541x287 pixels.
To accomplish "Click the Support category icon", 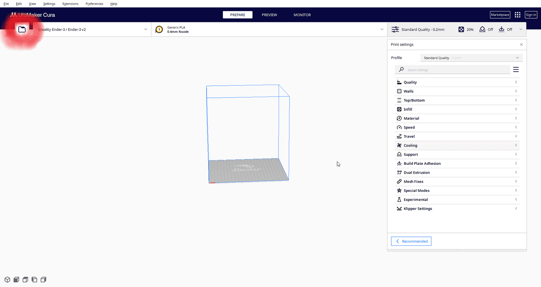I will (399, 154).
